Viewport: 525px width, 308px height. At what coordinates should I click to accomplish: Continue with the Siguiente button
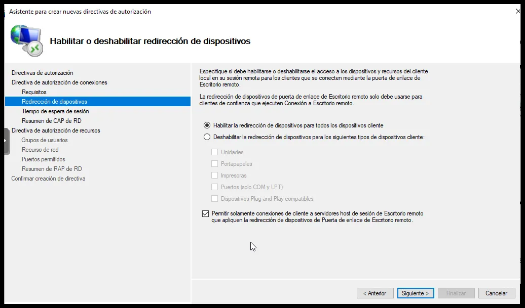416,293
